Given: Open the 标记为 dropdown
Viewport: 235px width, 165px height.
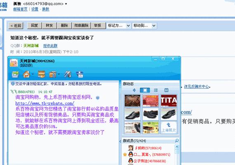Looking at the screenshot, I should click(x=119, y=26).
